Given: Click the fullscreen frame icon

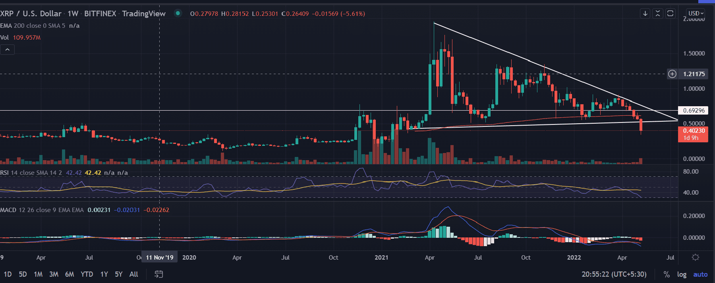Looking at the screenshot, I should pos(670,13).
